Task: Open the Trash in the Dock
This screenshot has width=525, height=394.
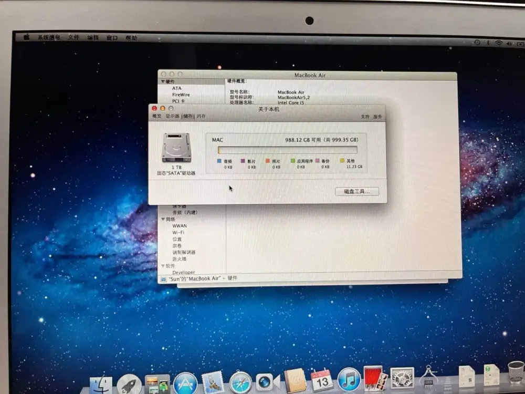Action: tap(516, 372)
